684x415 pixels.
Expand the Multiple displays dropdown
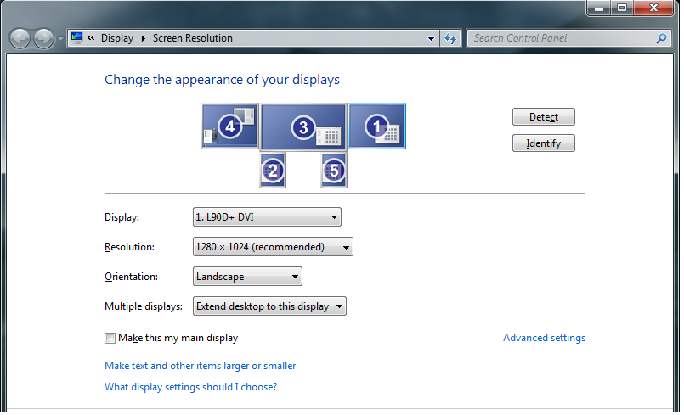point(269,306)
